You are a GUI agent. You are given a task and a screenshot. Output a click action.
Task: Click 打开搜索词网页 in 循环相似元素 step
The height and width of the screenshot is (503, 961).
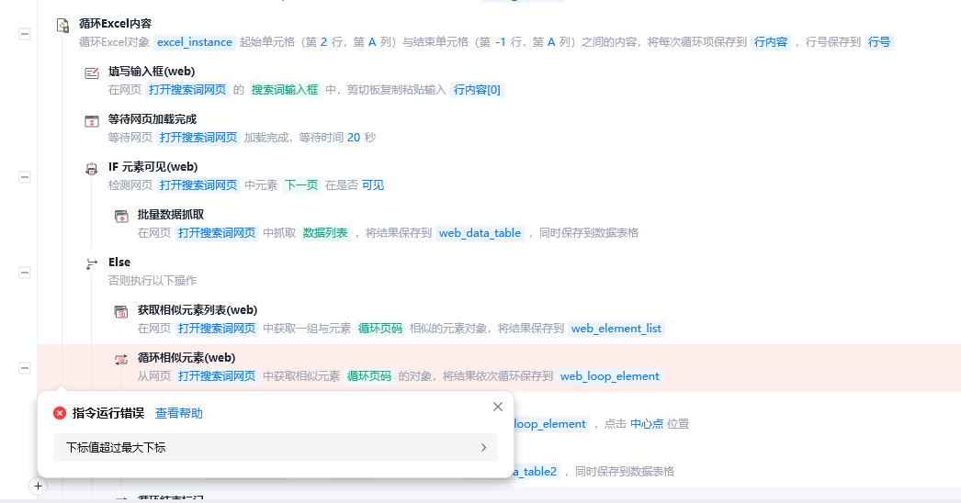[x=216, y=376]
